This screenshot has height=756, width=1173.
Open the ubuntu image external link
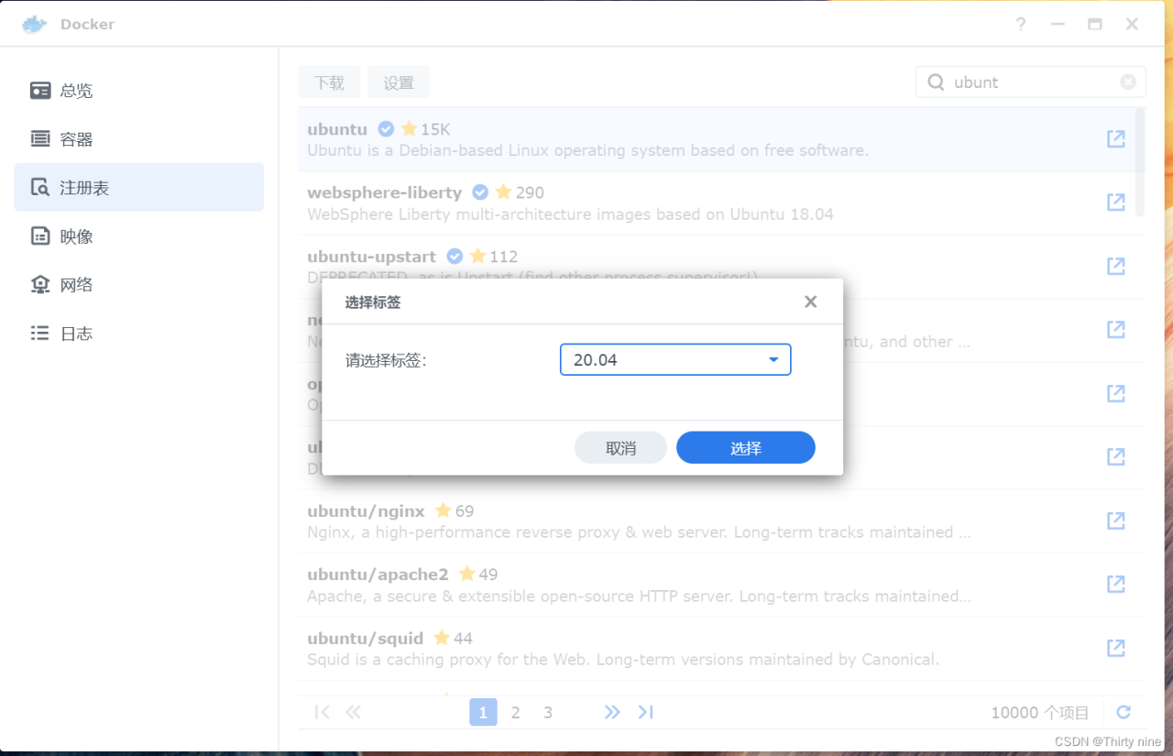click(1115, 138)
